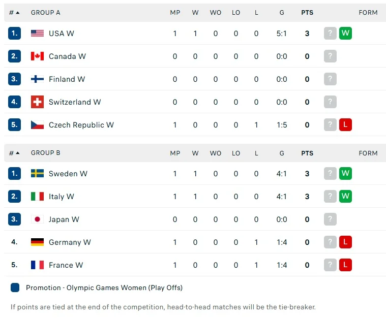386x318 pixels.
Task: Click Group B's G goals column header
Action: pos(282,153)
